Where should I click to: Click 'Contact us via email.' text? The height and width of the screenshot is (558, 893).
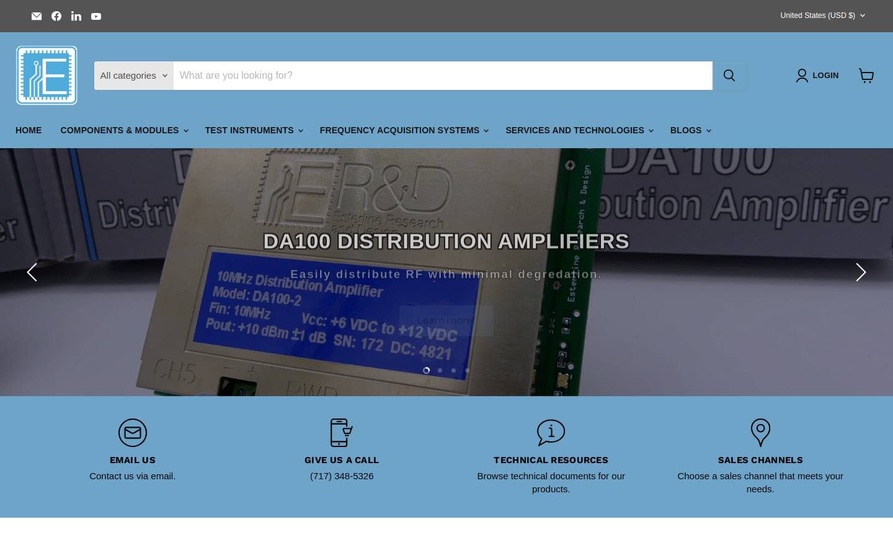(x=133, y=476)
